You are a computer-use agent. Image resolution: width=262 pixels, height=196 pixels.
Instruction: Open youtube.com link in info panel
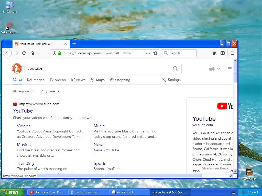coord(203,125)
